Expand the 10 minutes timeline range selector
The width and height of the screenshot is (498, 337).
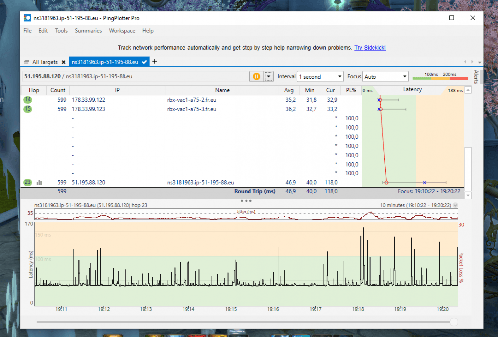pos(455,205)
